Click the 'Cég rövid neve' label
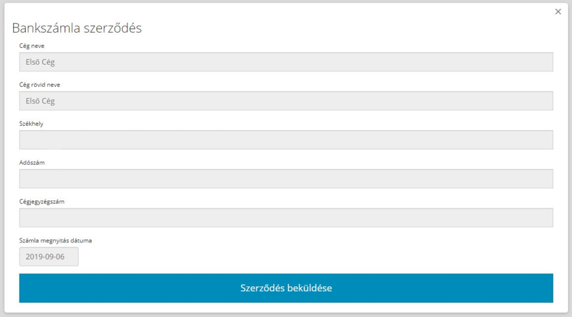Viewport: 572px width, 317px height. tap(40, 85)
